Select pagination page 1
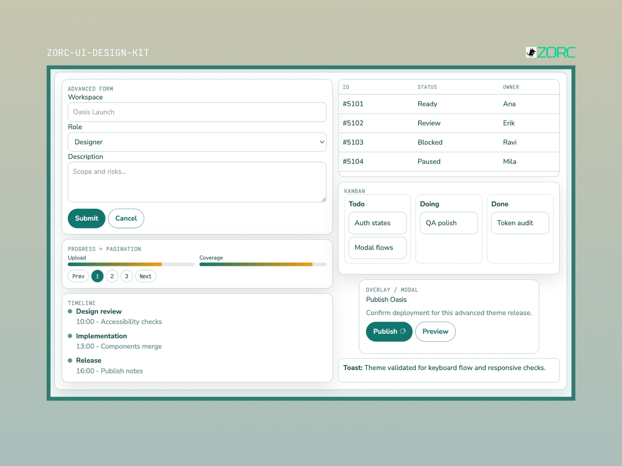This screenshot has height=466, width=622. tap(97, 276)
